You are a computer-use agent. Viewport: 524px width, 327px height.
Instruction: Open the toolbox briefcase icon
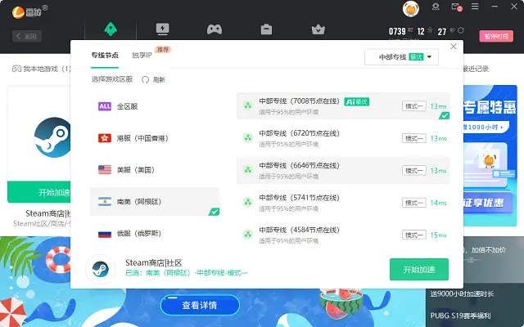pos(266,29)
